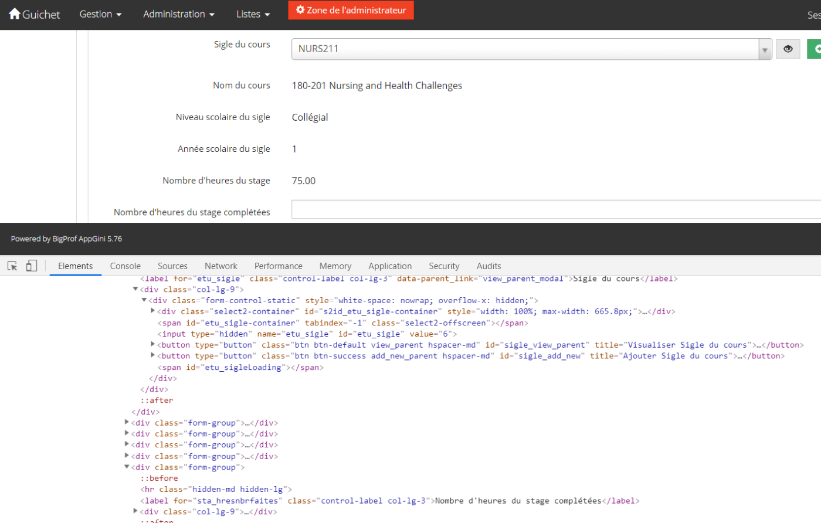The width and height of the screenshot is (821, 523).
Task: Focus the Nombre d'heures du stage complétées field
Action: [556, 209]
